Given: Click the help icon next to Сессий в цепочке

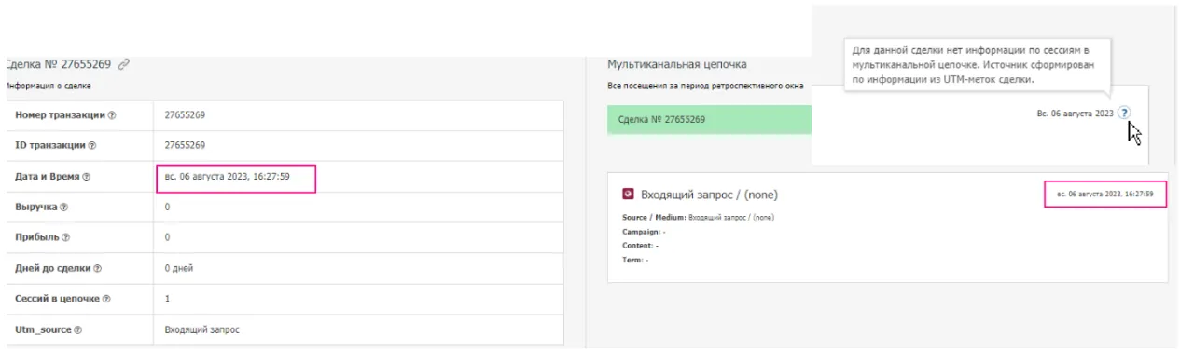Looking at the screenshot, I should pyautogui.click(x=106, y=300).
